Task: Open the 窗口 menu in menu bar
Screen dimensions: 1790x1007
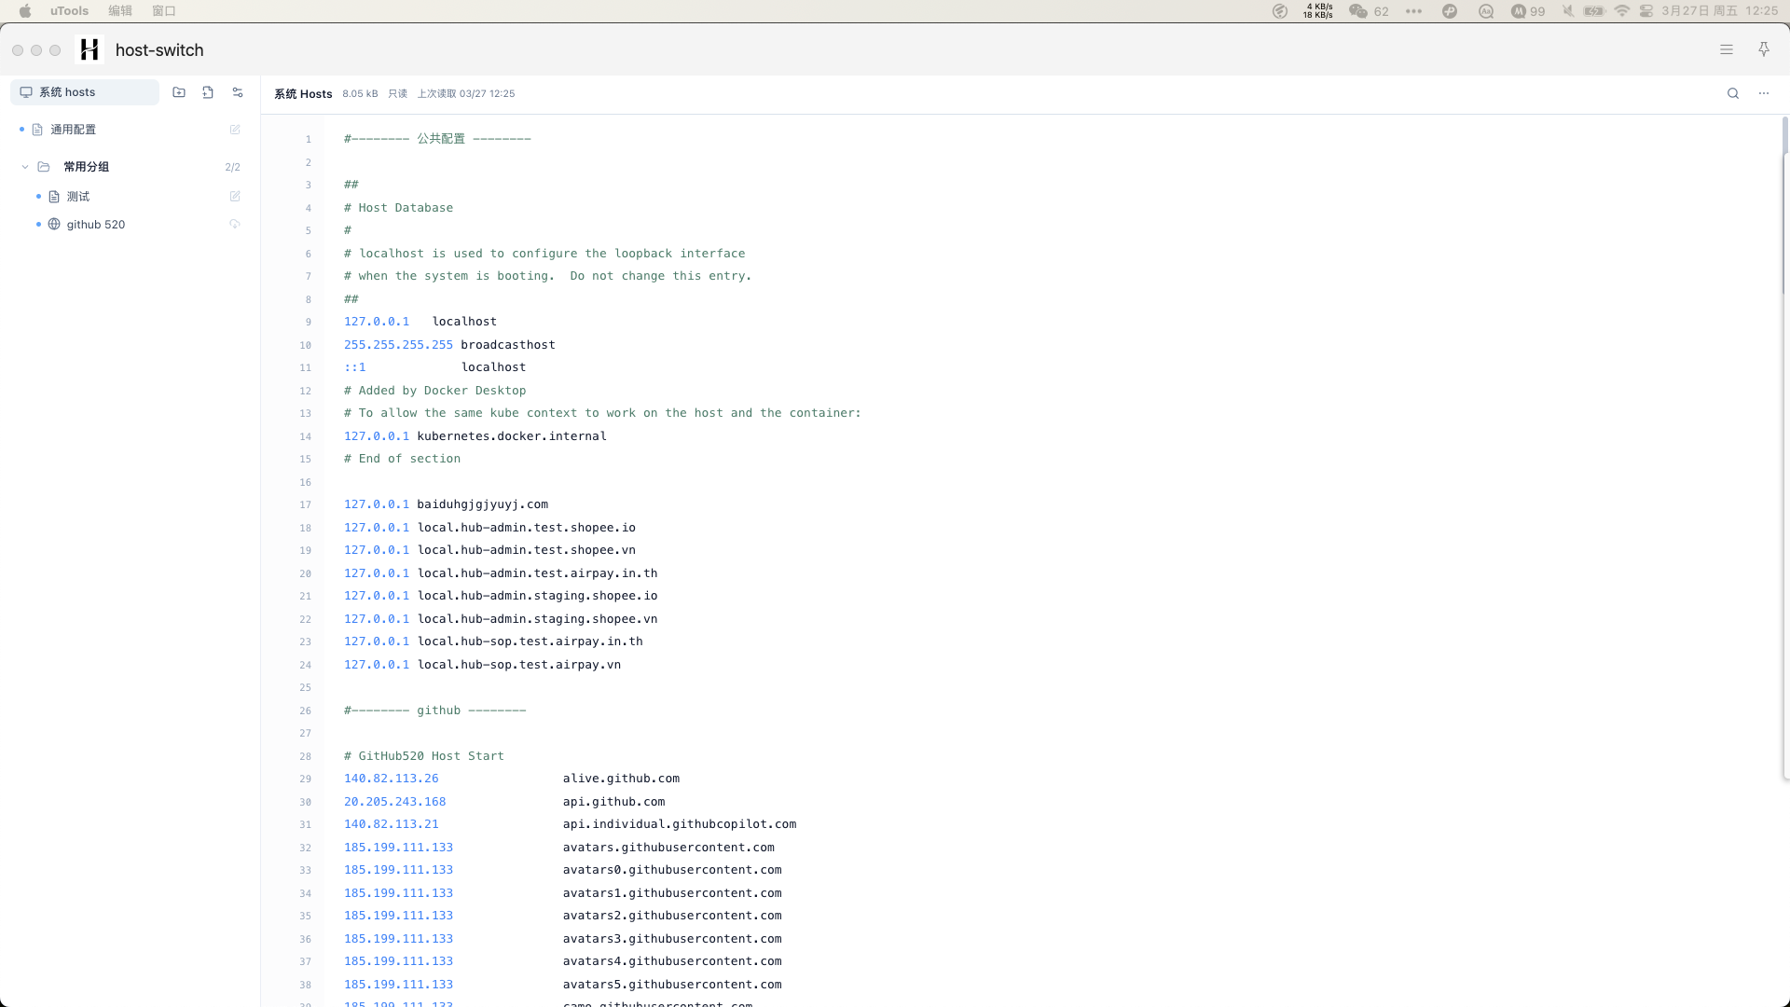Action: click(164, 11)
